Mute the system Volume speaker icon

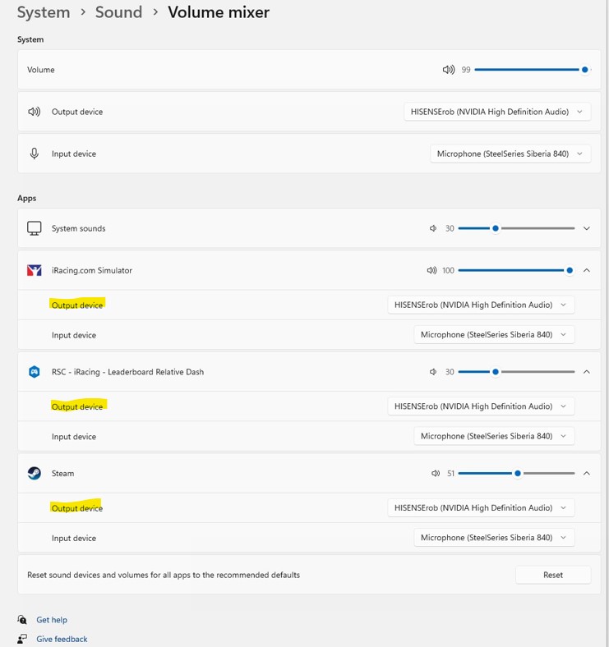[x=449, y=70]
